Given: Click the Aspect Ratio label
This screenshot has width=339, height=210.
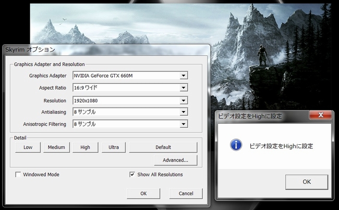Looking at the screenshot, I should [53, 88].
